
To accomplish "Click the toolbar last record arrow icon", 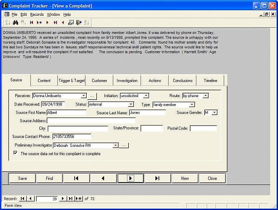I will (55, 22).
